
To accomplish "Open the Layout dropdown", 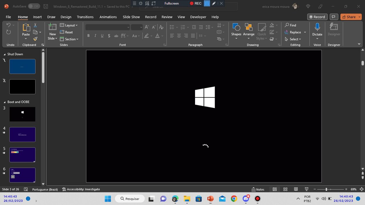I will 69,25.
